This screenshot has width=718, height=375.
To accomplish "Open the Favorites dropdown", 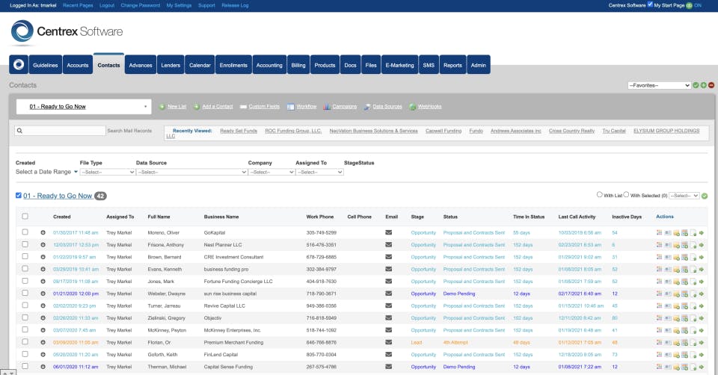I will coord(659,85).
